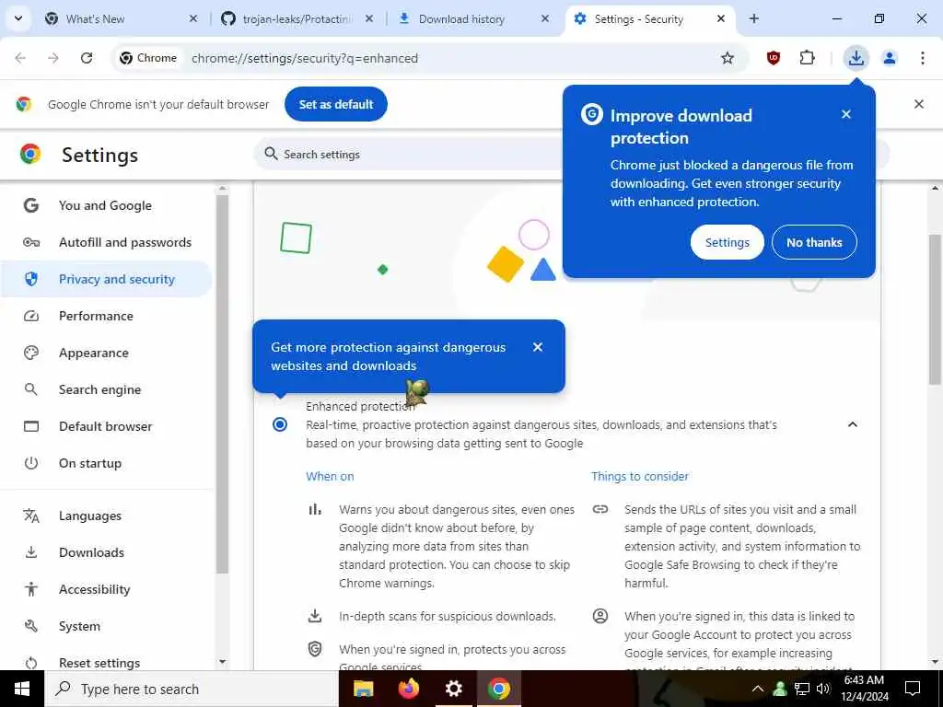Bookmark this page with the star icon
The image size is (943, 707).
[x=728, y=58]
